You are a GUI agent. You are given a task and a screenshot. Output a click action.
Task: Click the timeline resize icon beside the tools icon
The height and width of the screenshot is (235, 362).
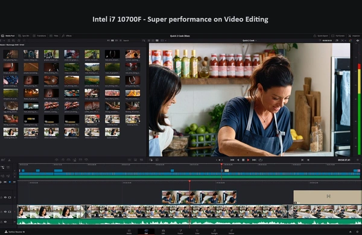click(x=157, y=160)
